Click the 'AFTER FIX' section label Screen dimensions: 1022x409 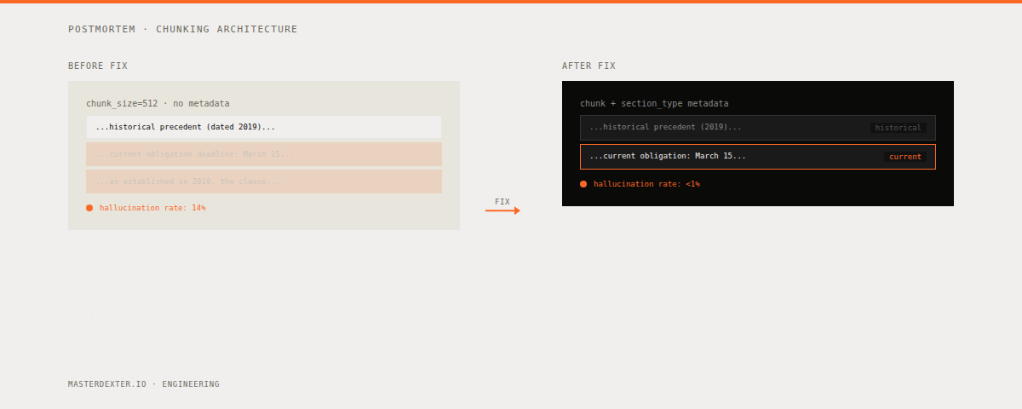[x=589, y=66]
